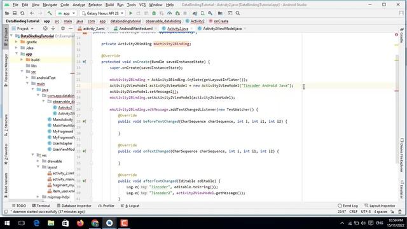Toggle the Resource Manager side panel
Screen dimensions: 407x229
pyautogui.click(x=6, y=70)
